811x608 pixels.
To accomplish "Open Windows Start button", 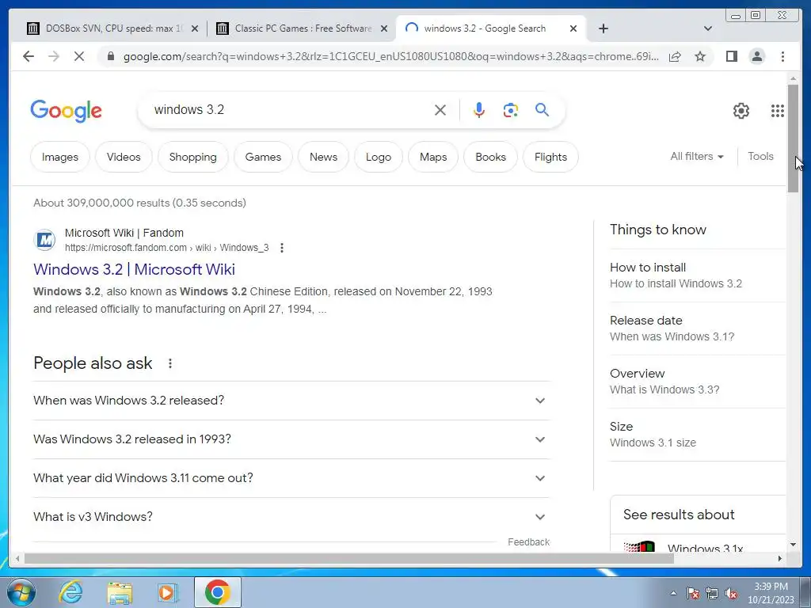I will point(21,592).
